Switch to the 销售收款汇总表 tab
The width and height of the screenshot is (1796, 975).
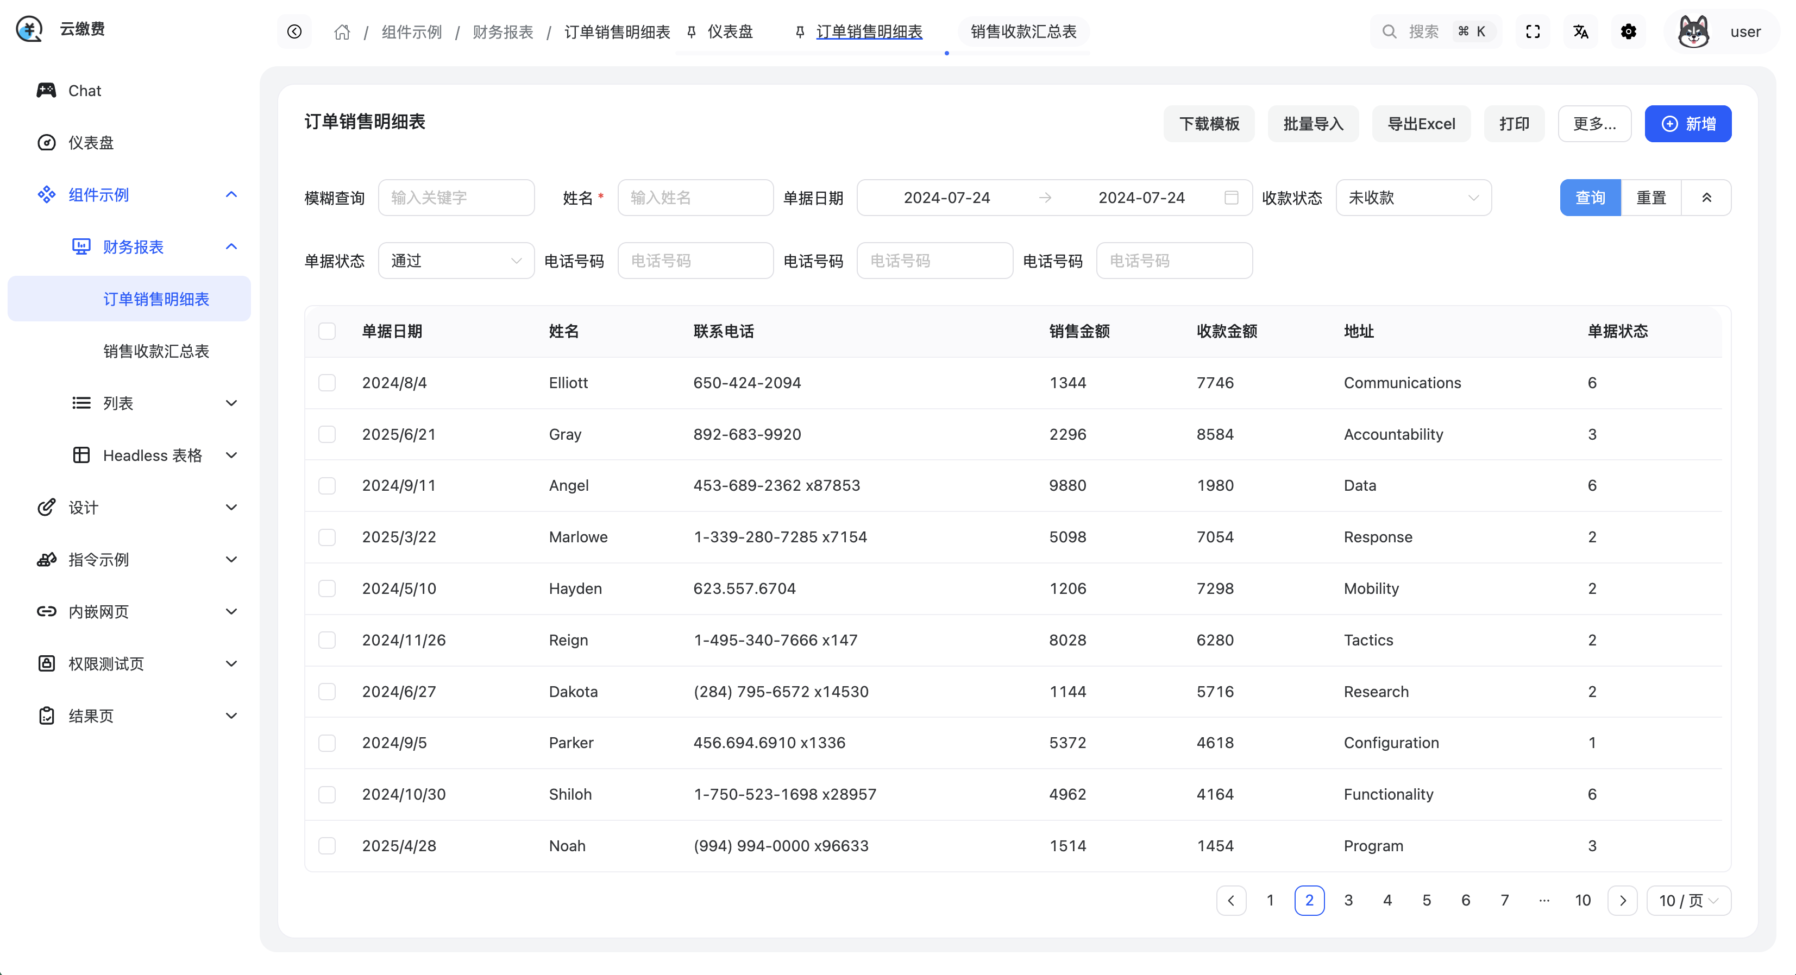click(x=1023, y=32)
